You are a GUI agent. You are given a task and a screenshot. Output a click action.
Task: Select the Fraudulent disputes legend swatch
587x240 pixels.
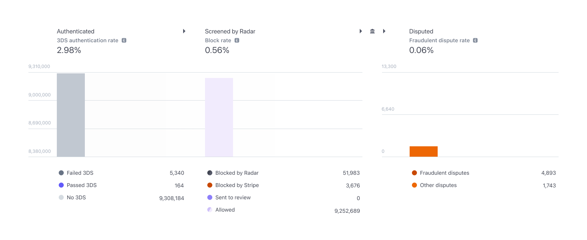pos(414,173)
